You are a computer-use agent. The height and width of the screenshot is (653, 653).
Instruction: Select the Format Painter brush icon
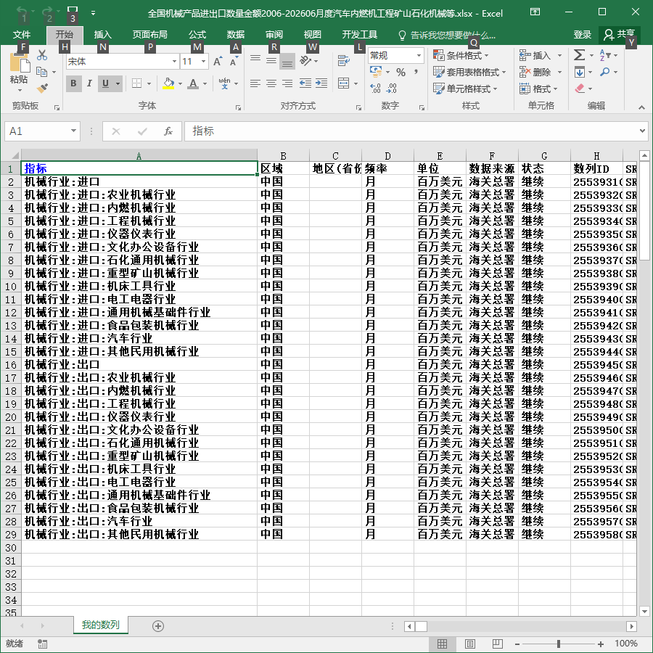click(x=42, y=89)
